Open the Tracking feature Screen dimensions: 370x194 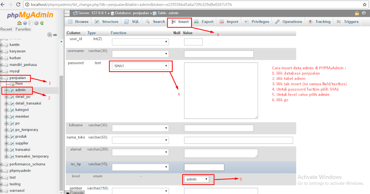319,22
